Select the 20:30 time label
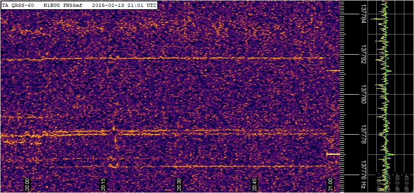The height and width of the screenshot is (193, 414). pos(179,184)
